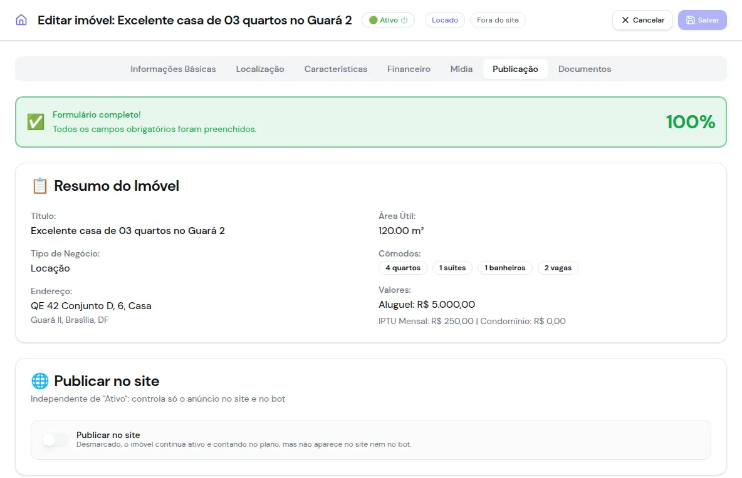Open the Informações Básicas tab
Image resolution: width=742 pixels, height=478 pixels.
173,69
